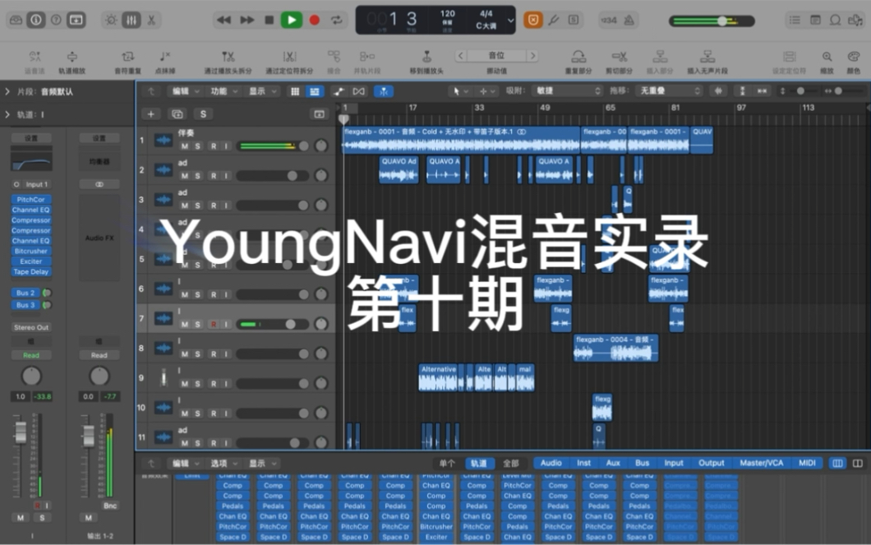
Task: Open the 颜色 color palette icon
Action: coord(853,57)
